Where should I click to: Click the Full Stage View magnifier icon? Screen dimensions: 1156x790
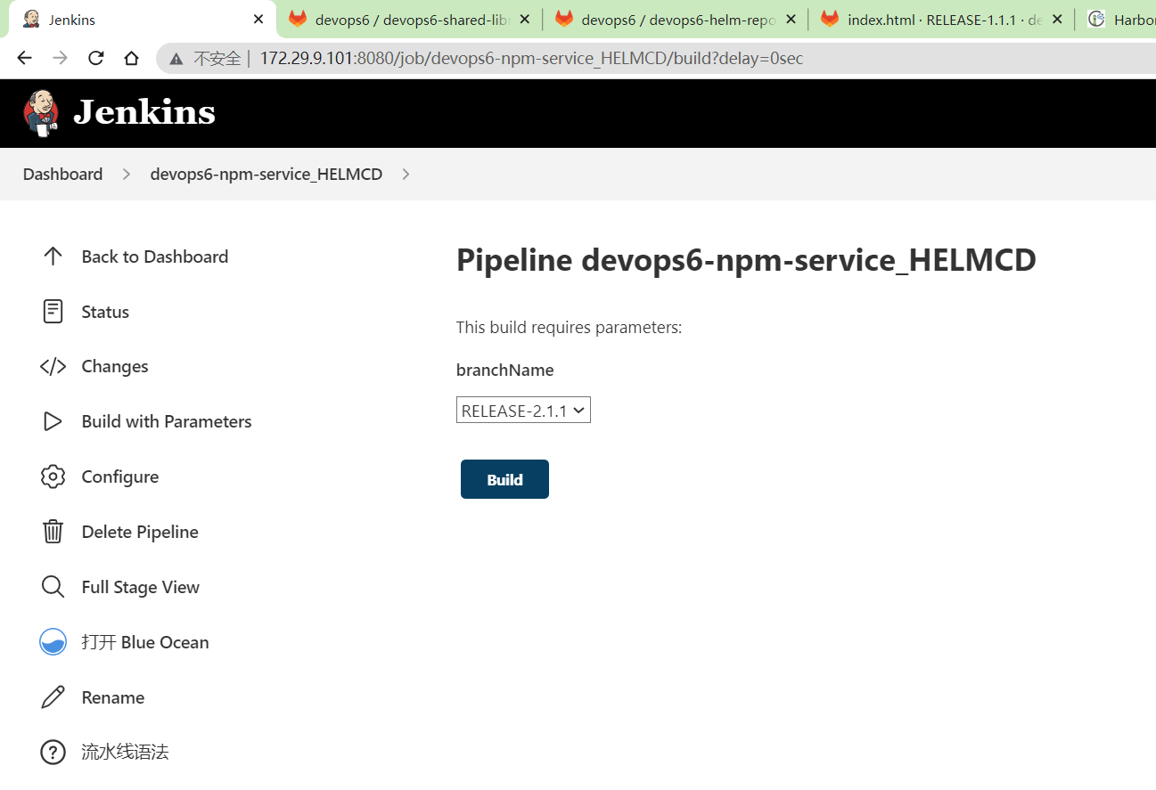[53, 587]
